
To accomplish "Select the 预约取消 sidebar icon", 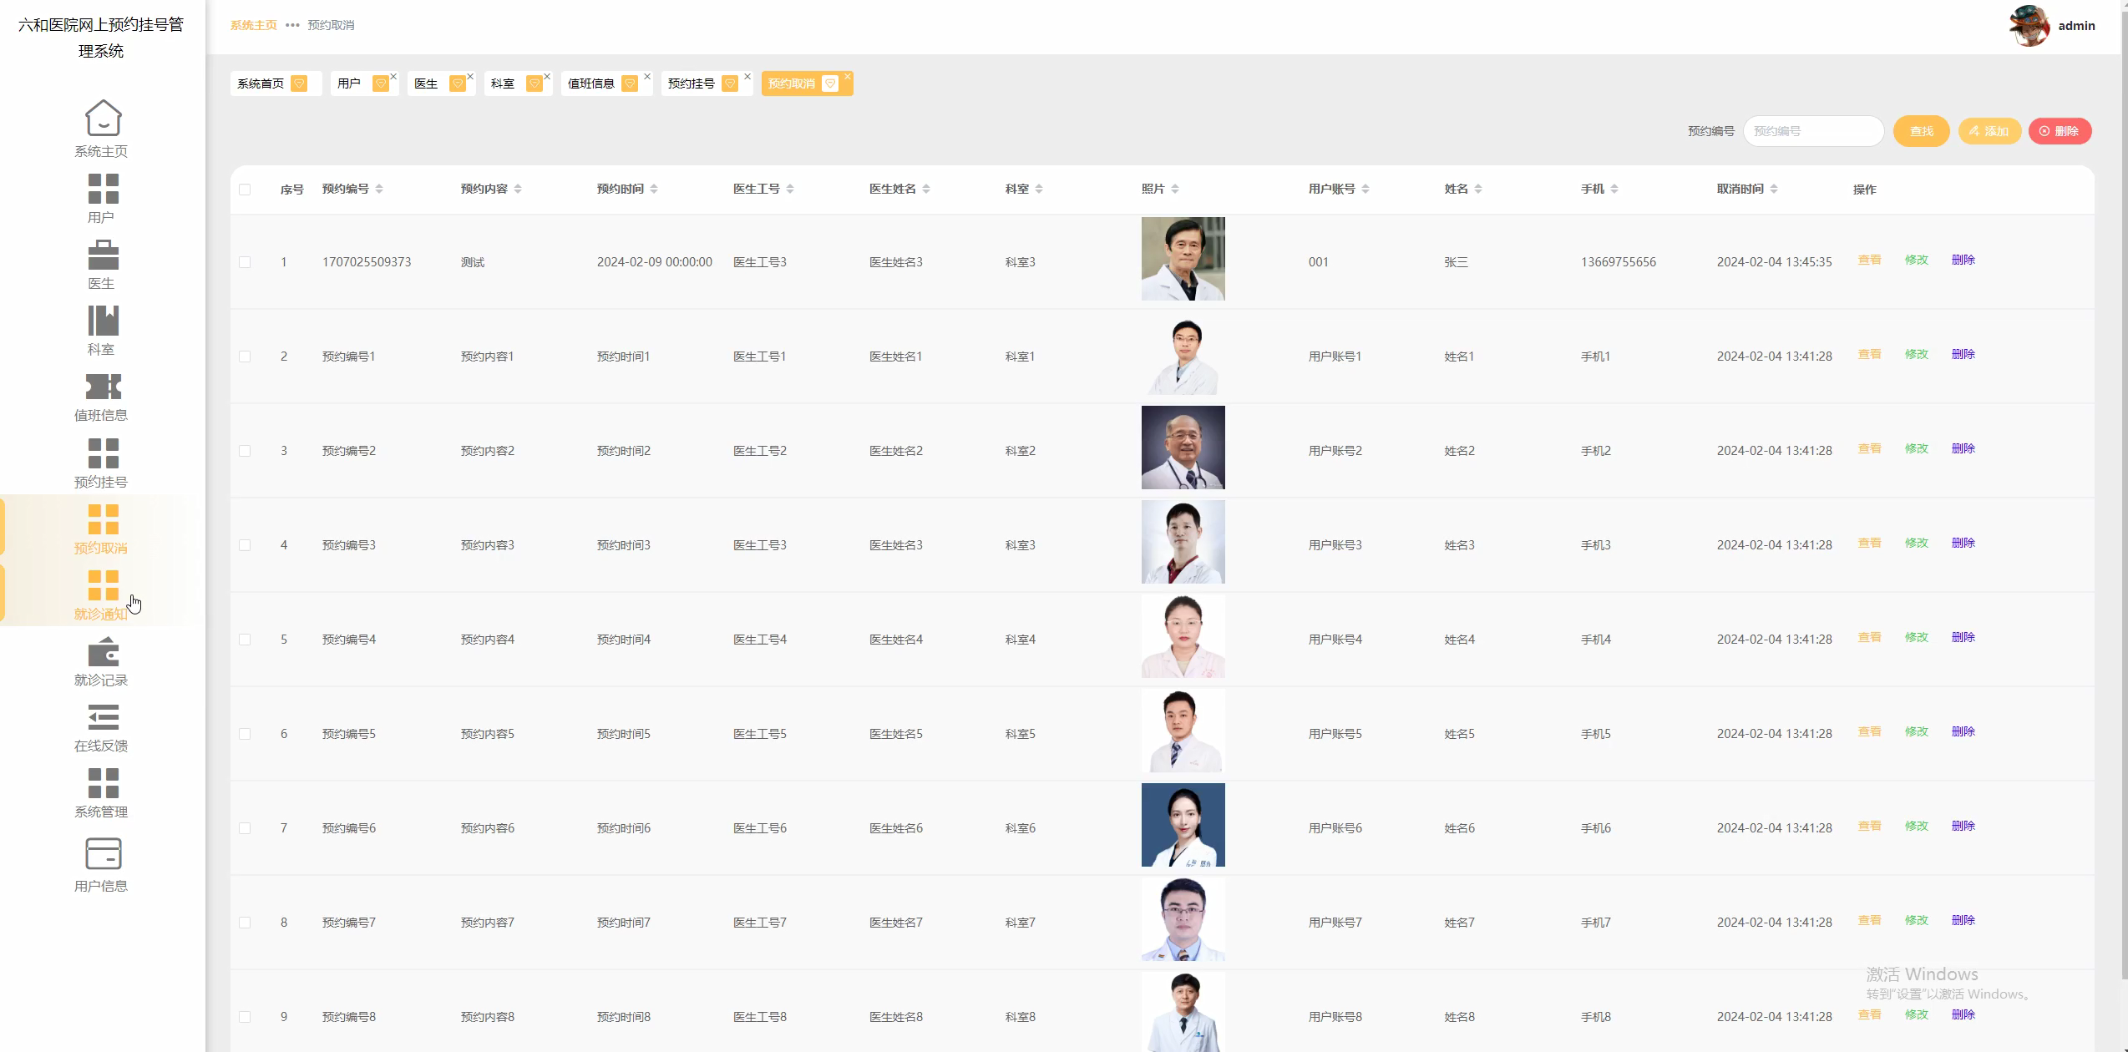I will [x=103, y=518].
